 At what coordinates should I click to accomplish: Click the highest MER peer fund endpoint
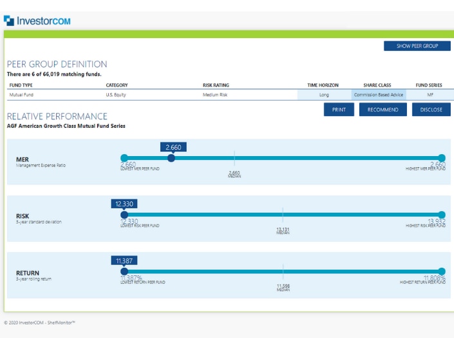(442, 158)
